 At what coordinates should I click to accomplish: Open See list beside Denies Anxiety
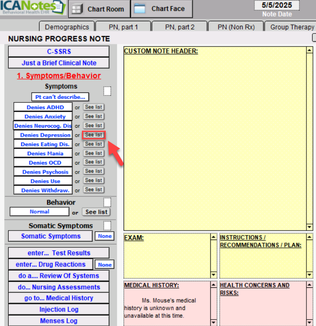[94, 116]
